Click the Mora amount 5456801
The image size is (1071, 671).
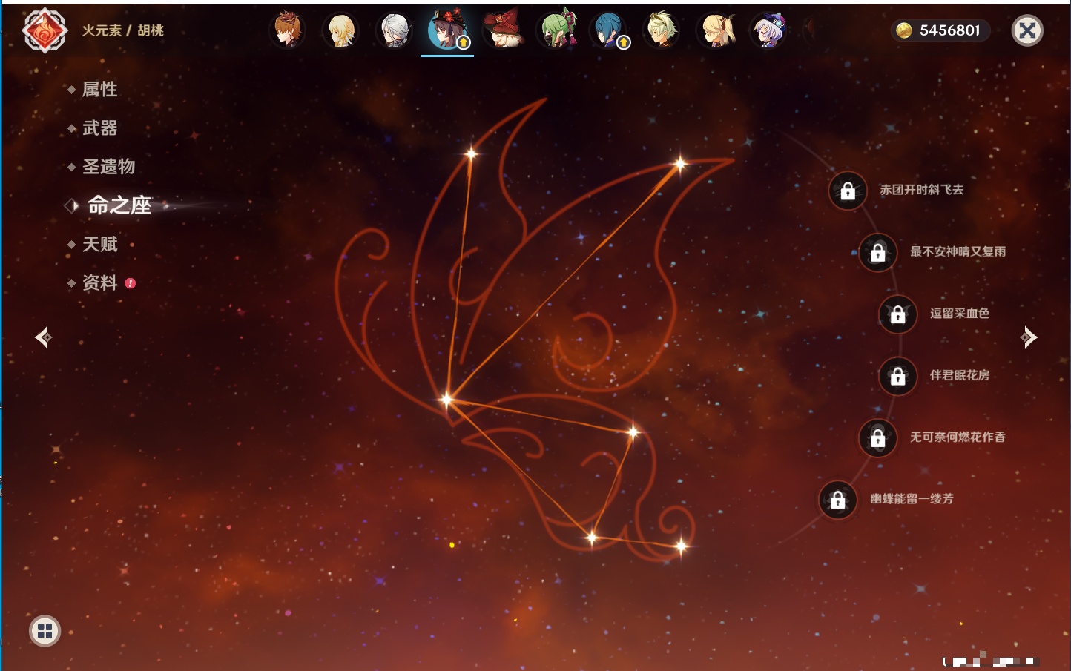[x=950, y=30]
